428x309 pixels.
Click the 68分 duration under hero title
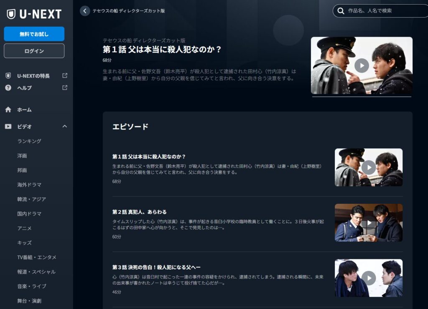pyautogui.click(x=107, y=60)
